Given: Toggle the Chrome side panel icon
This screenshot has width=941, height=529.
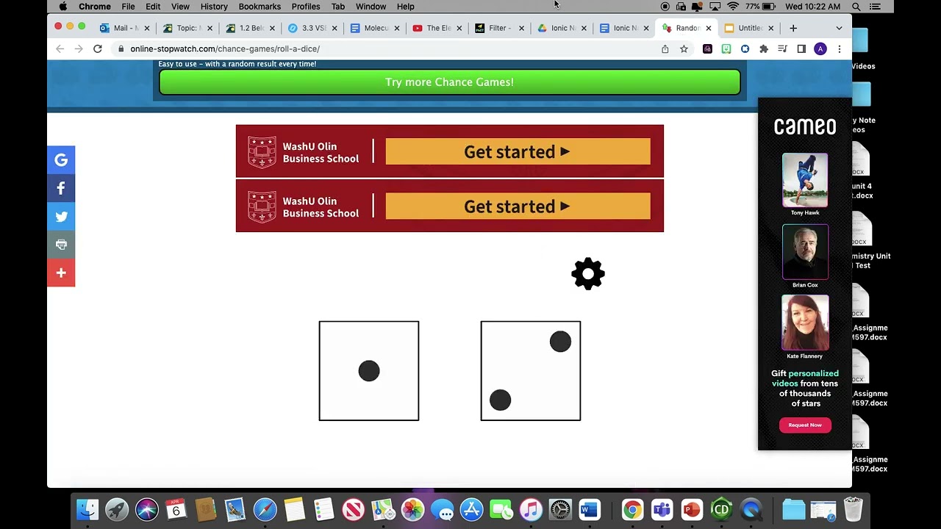Looking at the screenshot, I should pyautogui.click(x=801, y=48).
